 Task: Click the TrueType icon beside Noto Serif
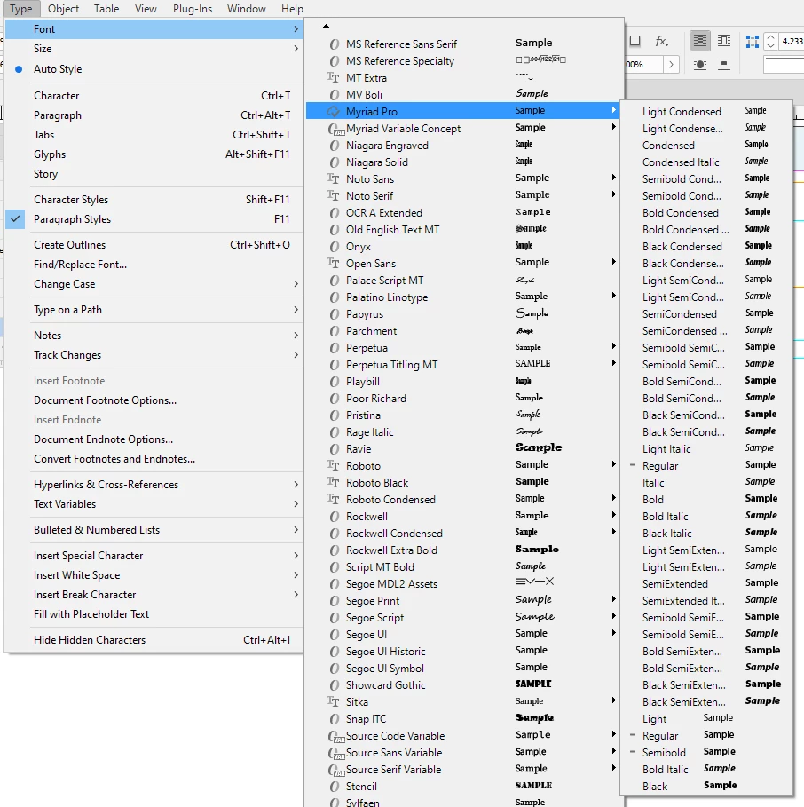(333, 196)
